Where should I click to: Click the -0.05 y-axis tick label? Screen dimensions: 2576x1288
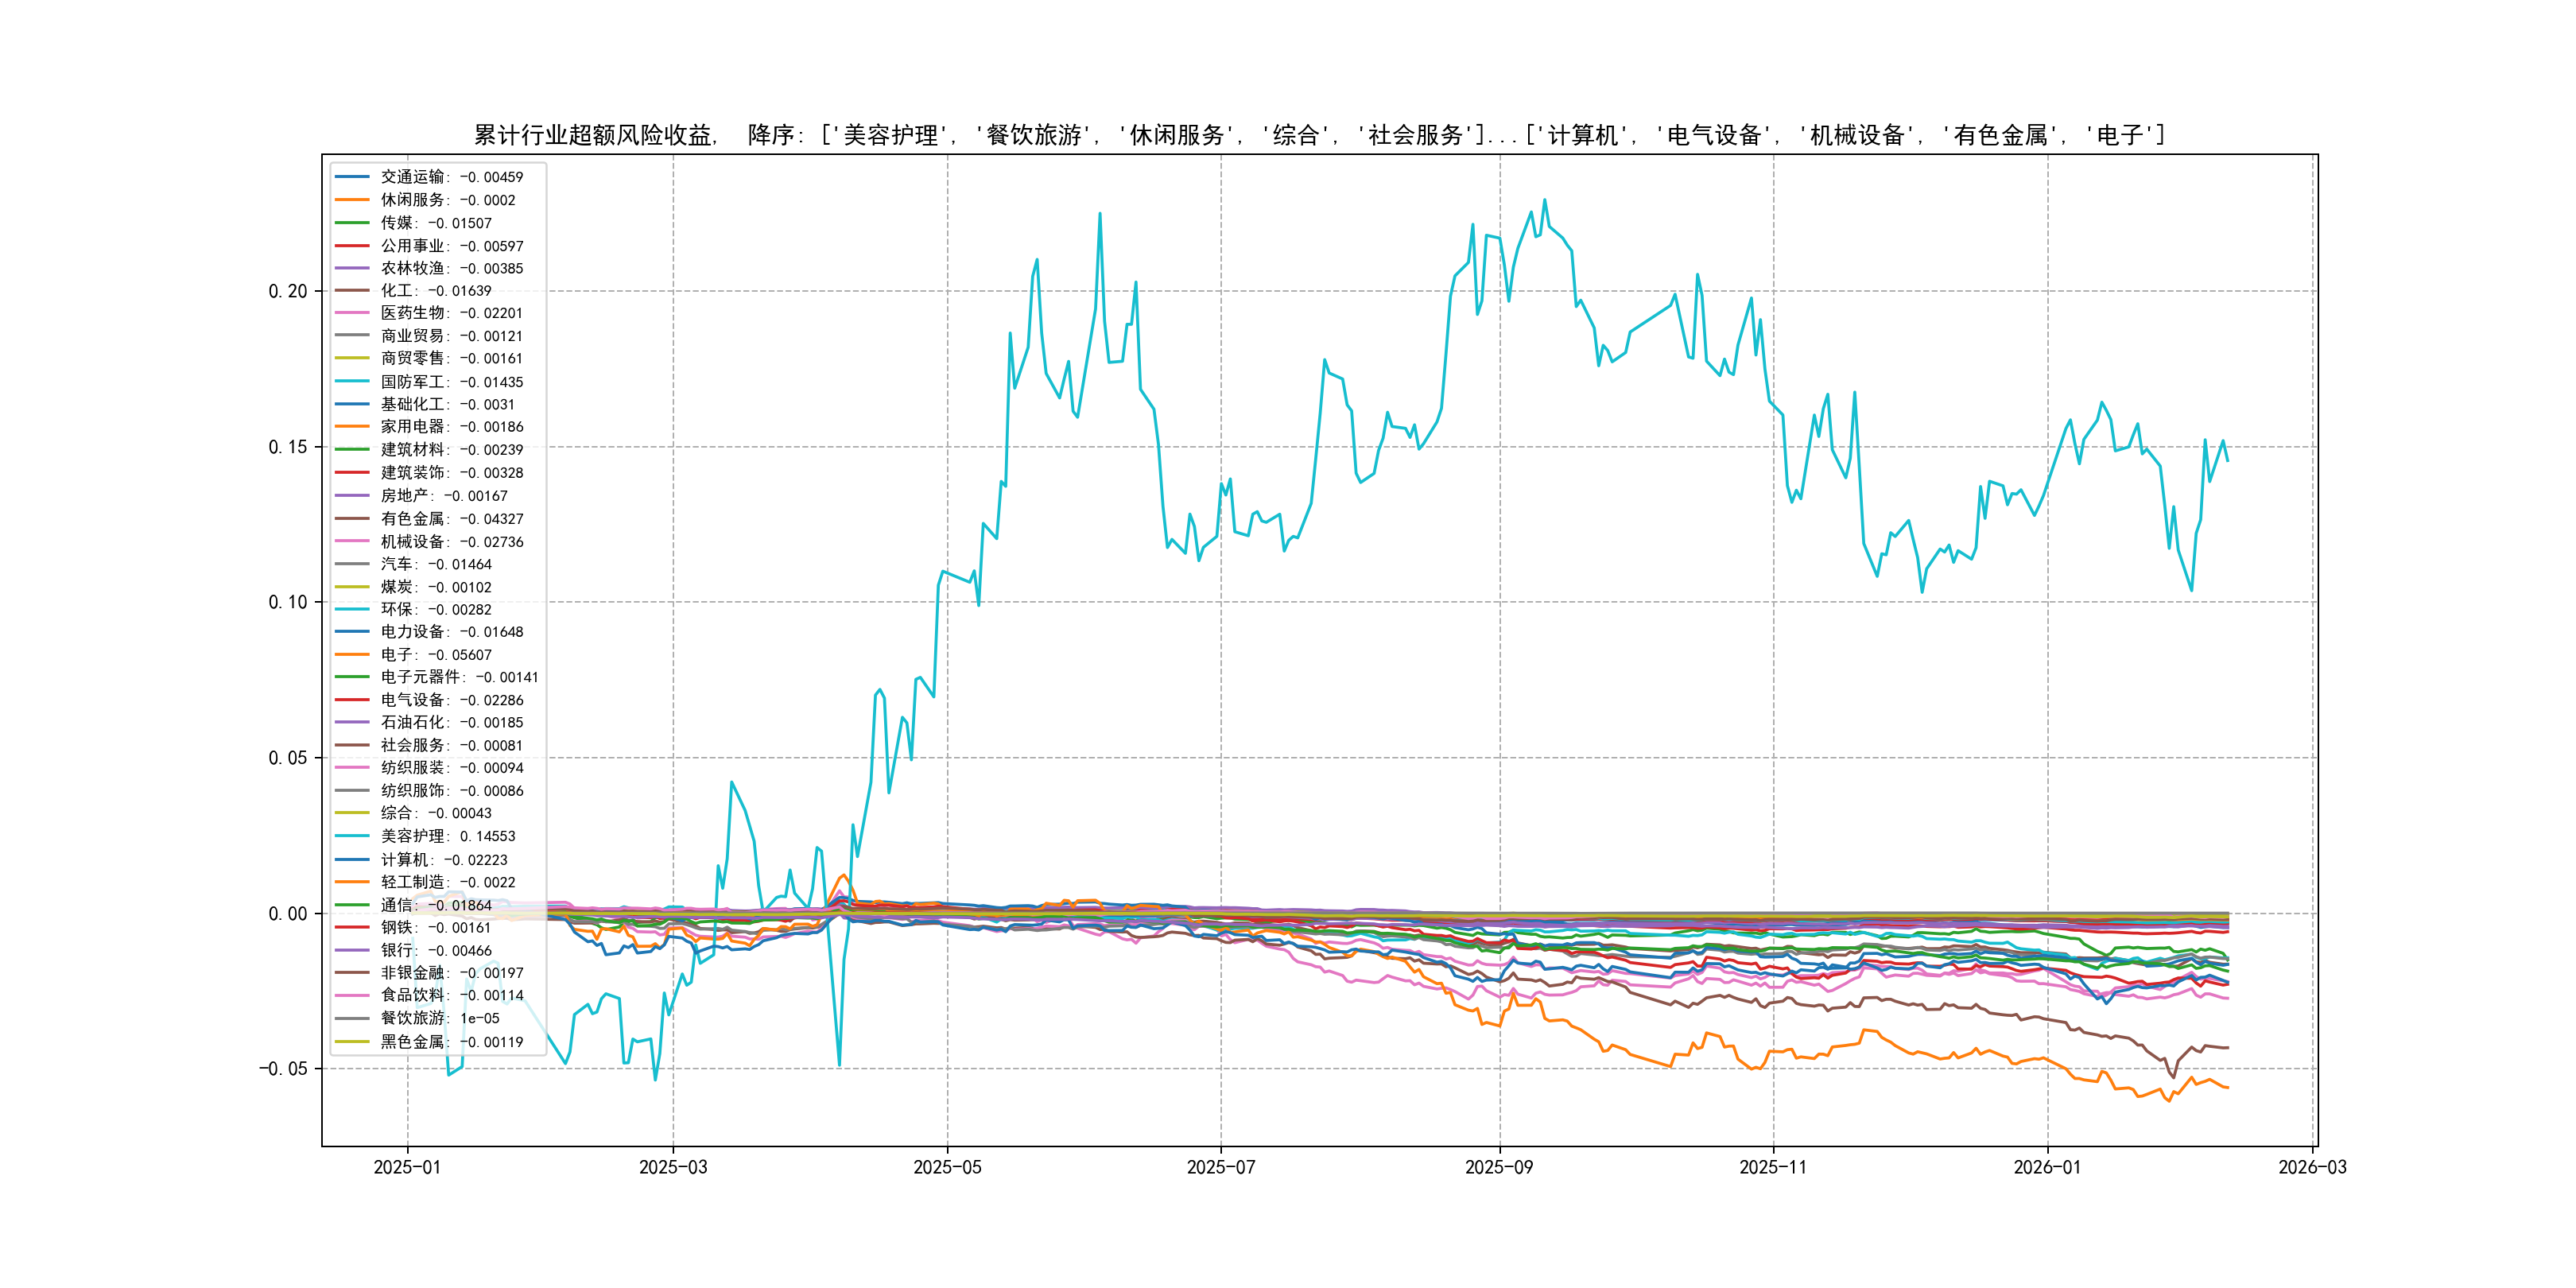pos(284,1069)
